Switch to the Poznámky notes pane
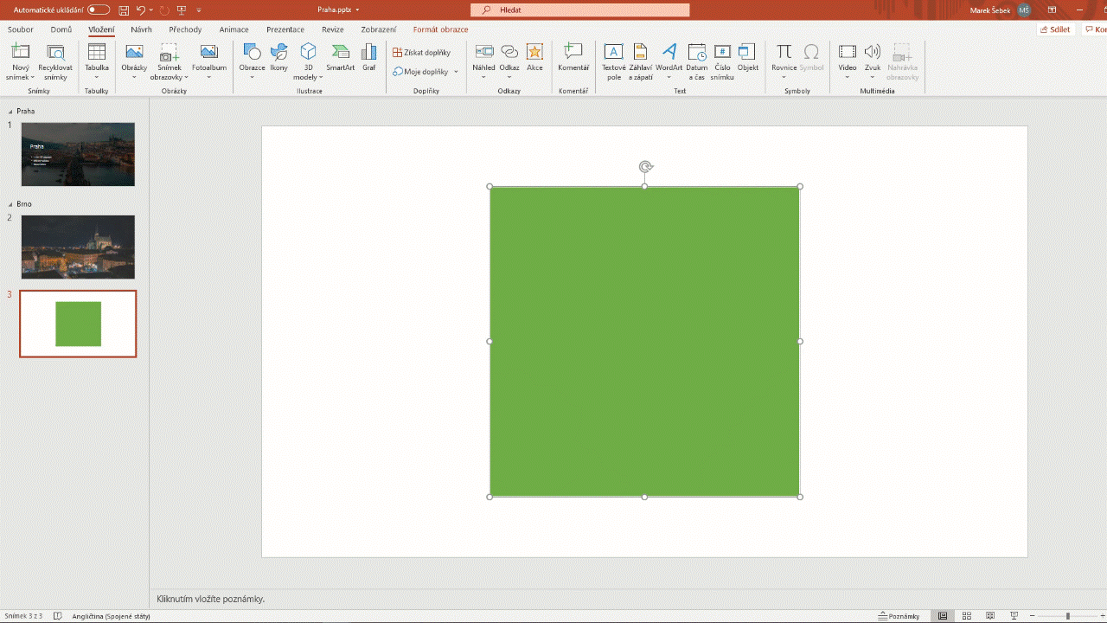 click(902, 615)
